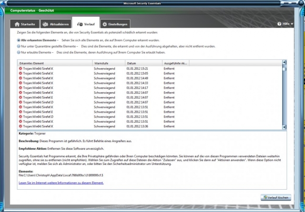Click red threat icon of 14:17 entry
The image size is (305, 212).
tap(20, 88)
